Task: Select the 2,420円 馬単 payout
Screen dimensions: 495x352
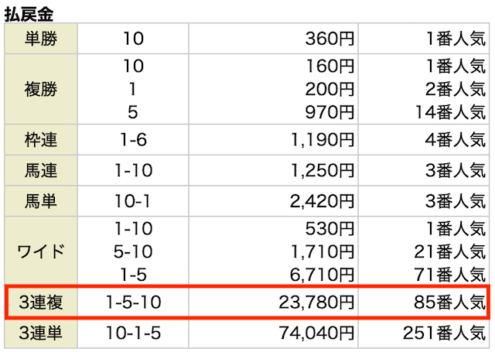Action: [322, 201]
